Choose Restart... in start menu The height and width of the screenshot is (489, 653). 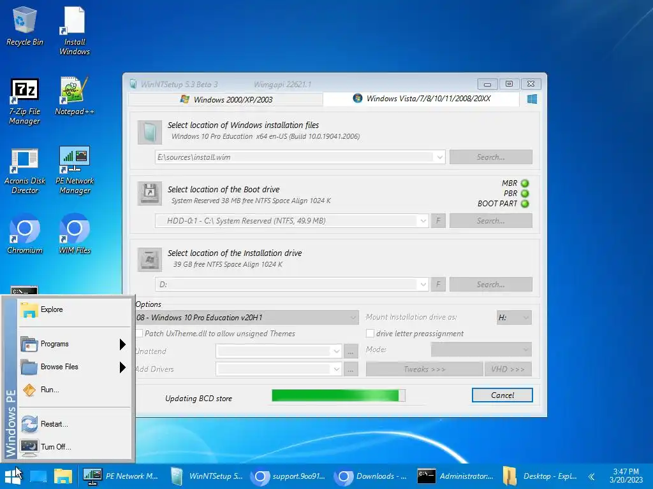(74, 424)
